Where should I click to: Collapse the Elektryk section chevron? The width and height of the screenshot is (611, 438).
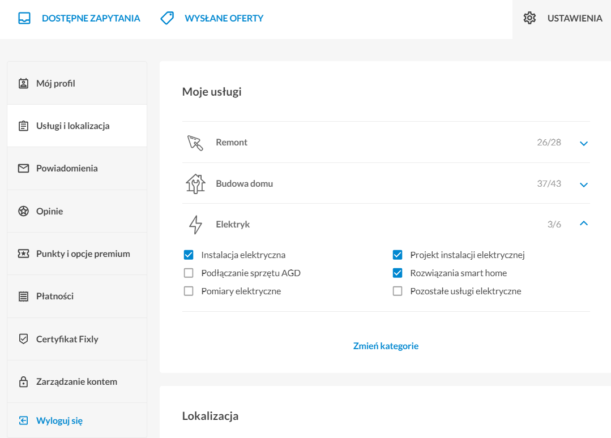tap(584, 224)
